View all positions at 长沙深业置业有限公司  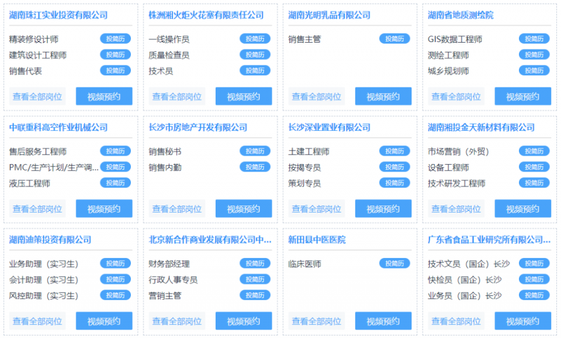(x=316, y=208)
